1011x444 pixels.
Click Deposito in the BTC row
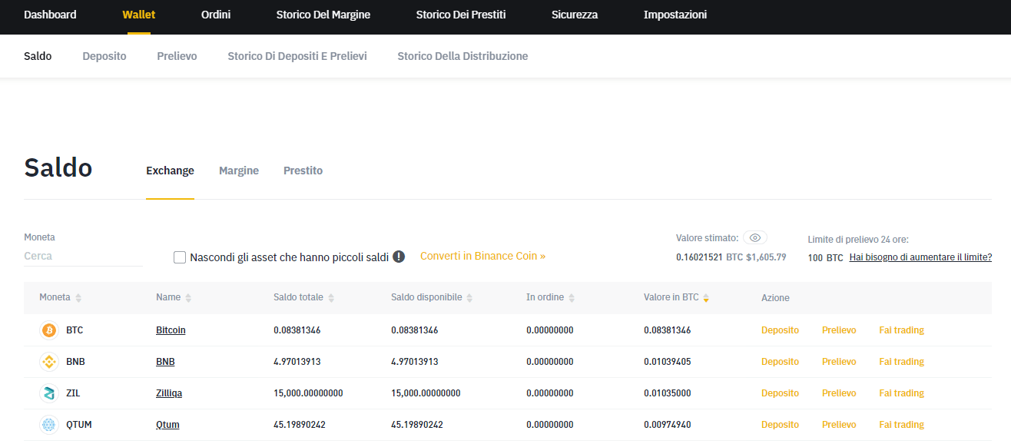[780, 330]
